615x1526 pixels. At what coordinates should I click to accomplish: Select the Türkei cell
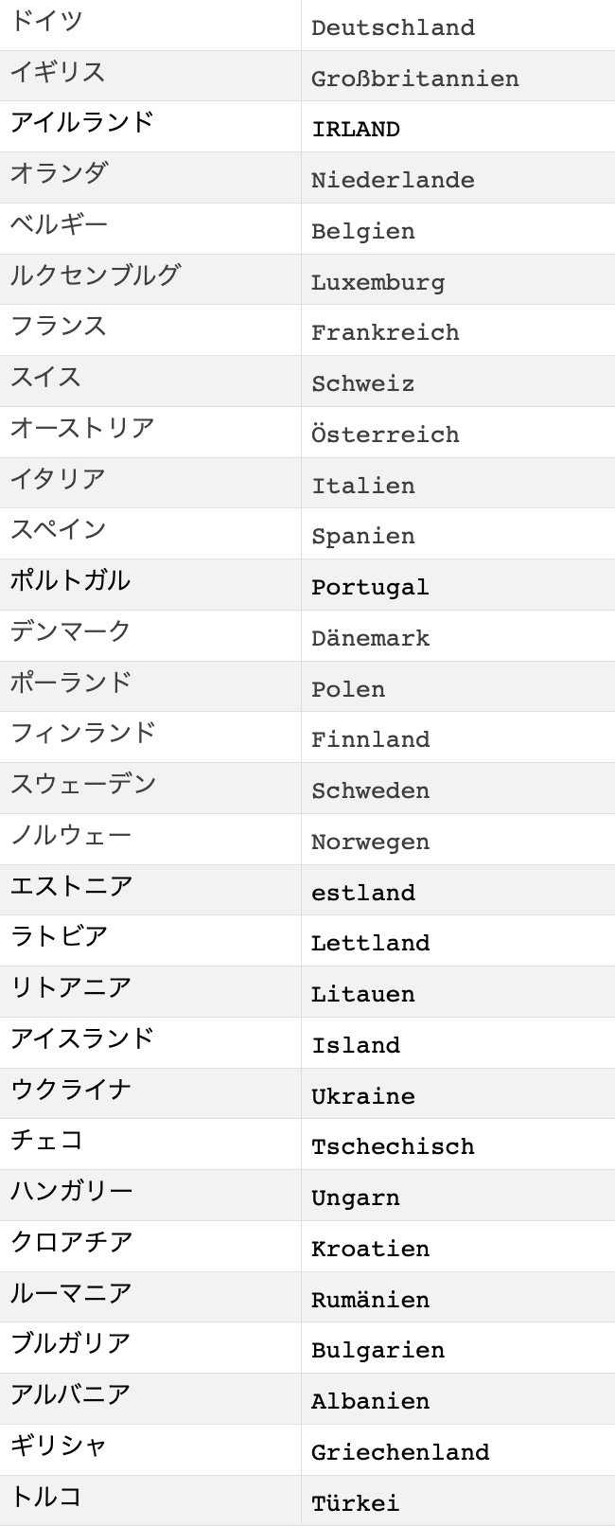pyautogui.click(x=356, y=1502)
